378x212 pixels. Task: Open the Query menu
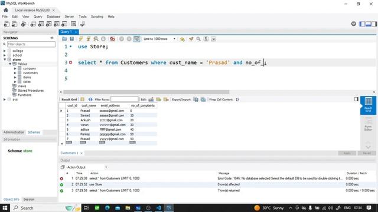[38, 16]
